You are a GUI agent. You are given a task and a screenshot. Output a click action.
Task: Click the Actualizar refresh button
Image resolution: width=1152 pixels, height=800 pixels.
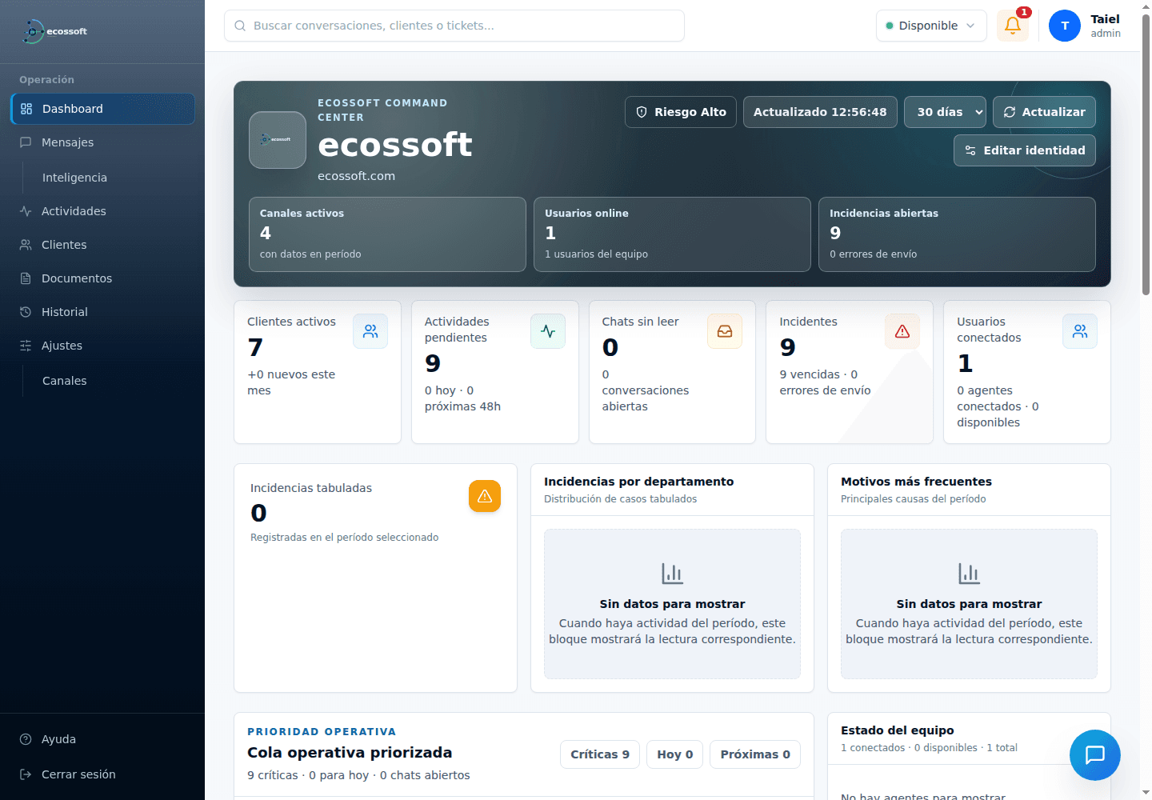[1044, 112]
